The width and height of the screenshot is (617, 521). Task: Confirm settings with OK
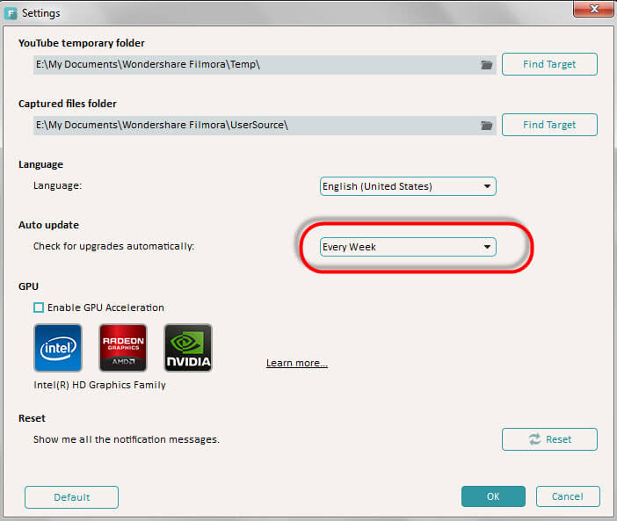493,496
